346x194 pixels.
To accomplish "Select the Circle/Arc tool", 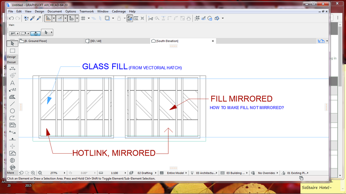I will (12, 111).
